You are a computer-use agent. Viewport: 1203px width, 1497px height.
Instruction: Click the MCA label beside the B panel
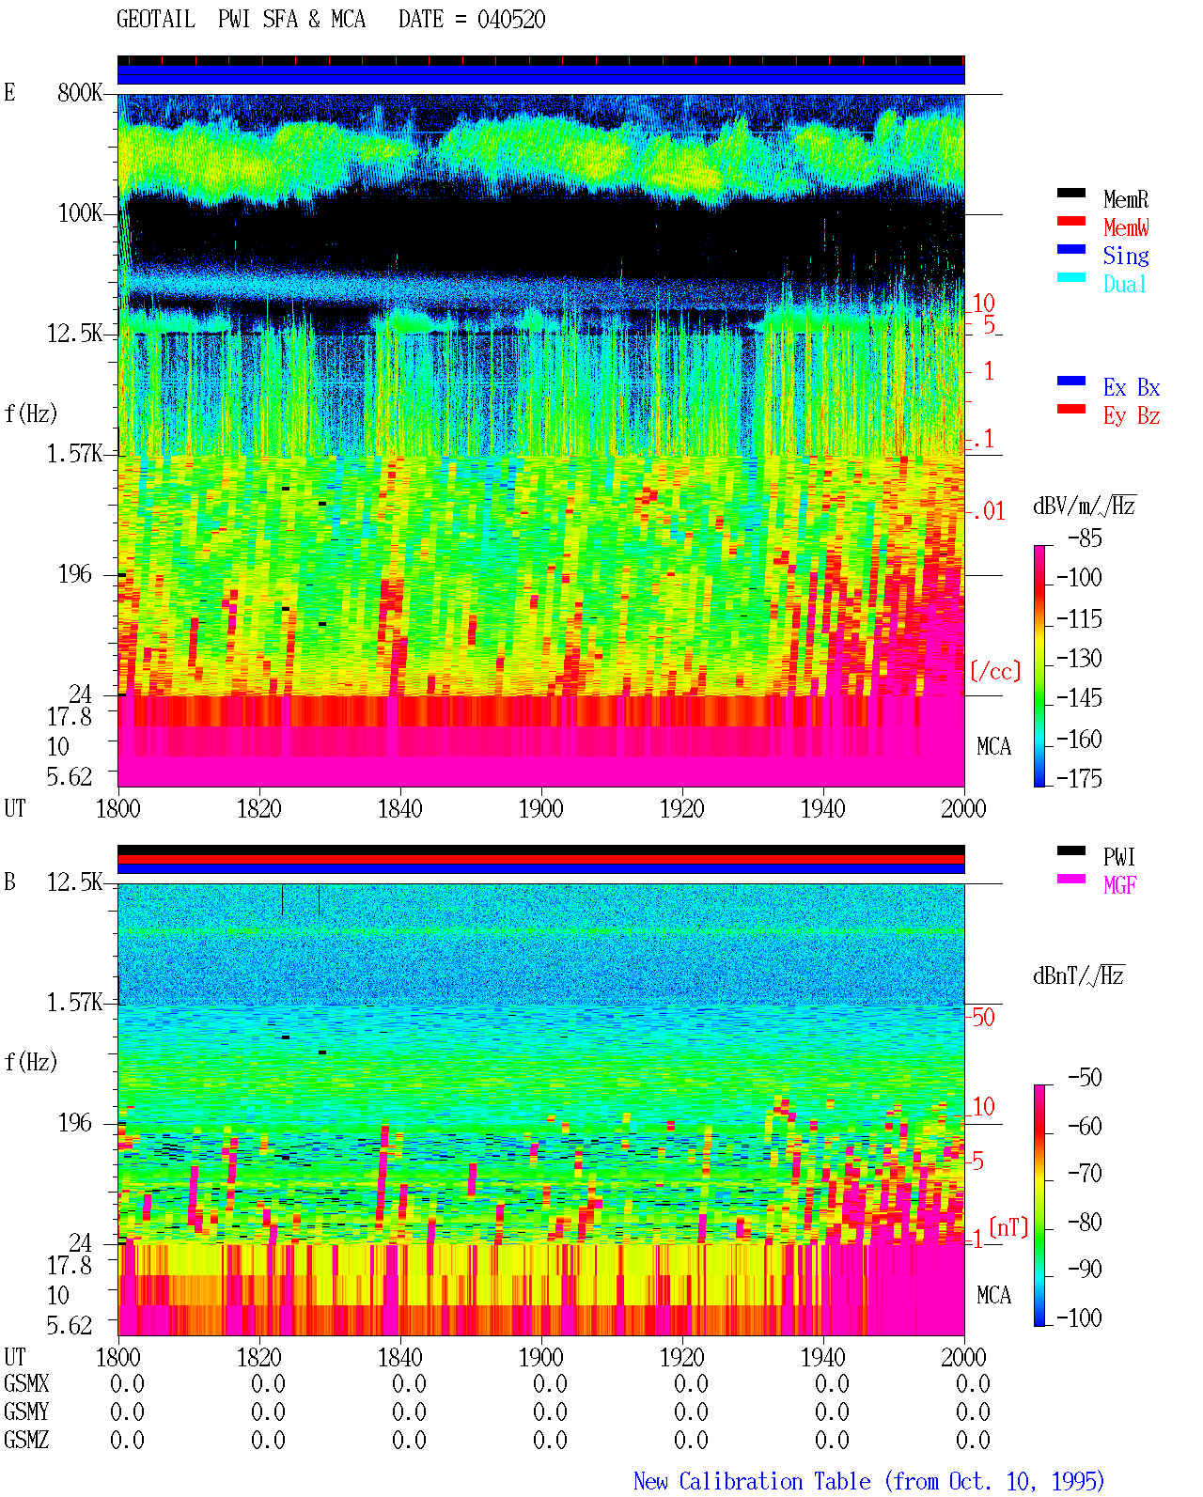993,1295
